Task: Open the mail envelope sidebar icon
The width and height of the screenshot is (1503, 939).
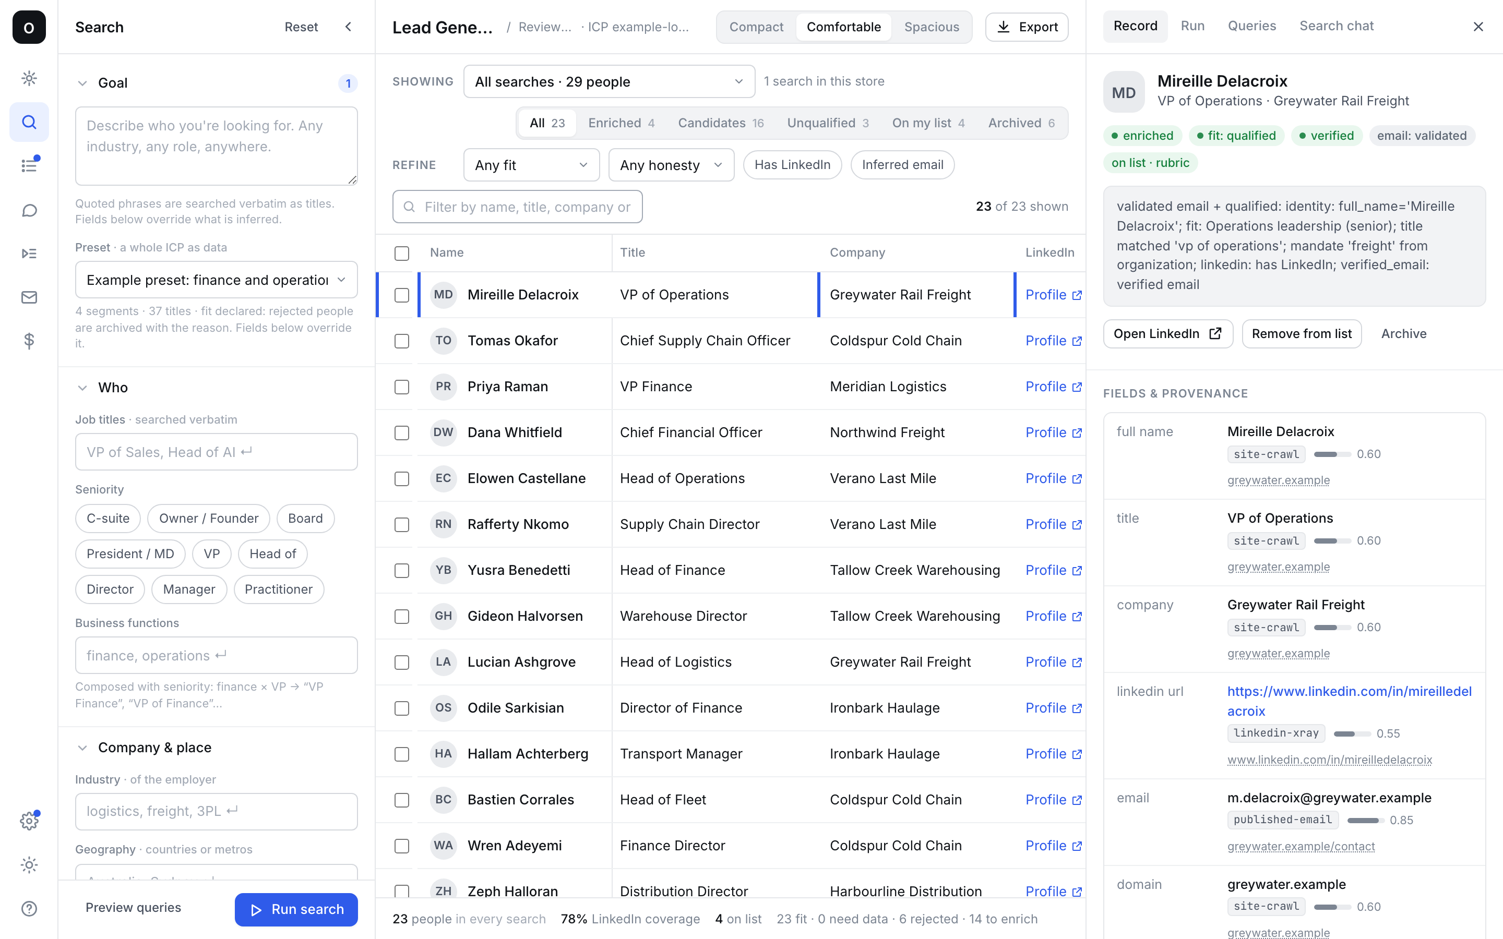Action: tap(29, 297)
